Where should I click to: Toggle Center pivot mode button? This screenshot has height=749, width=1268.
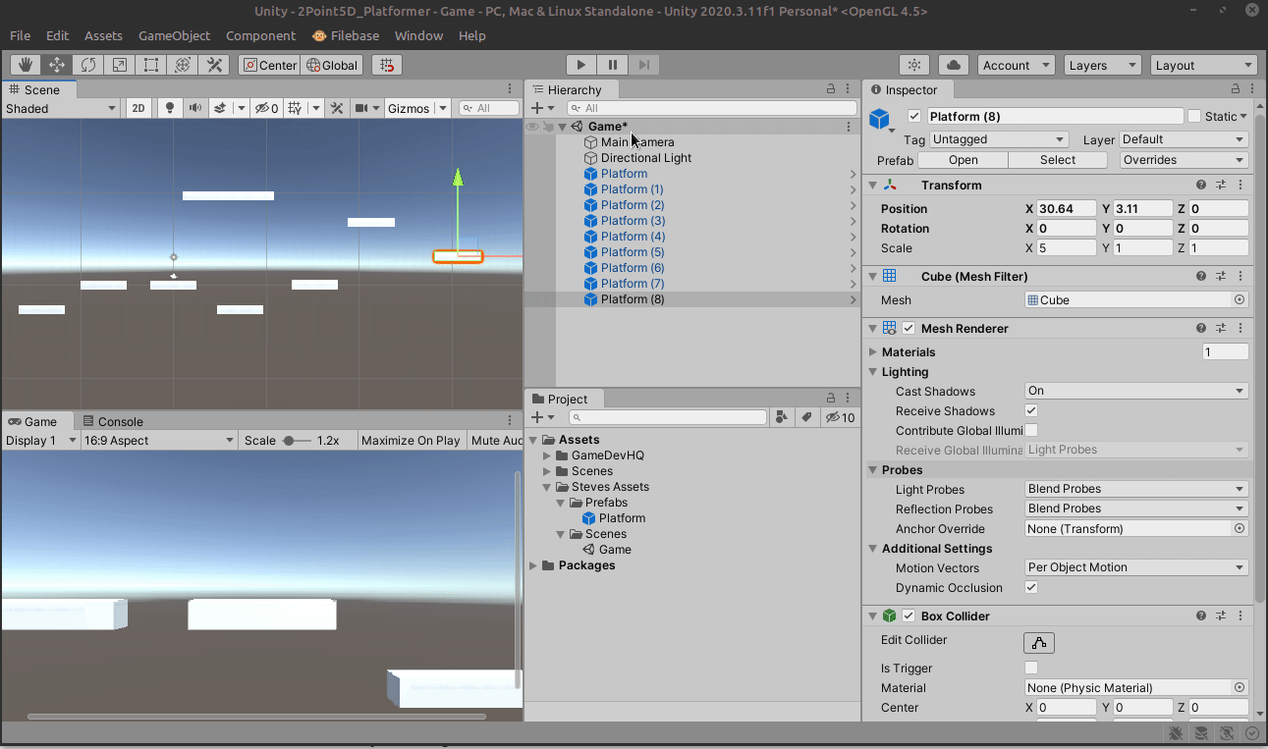[269, 65]
